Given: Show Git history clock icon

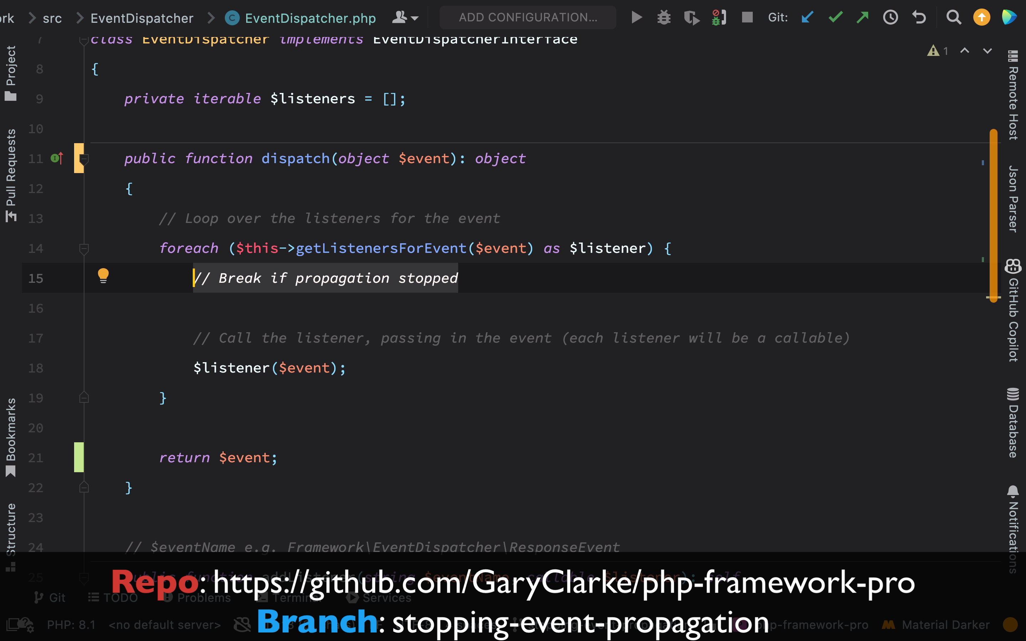Looking at the screenshot, I should click(890, 17).
